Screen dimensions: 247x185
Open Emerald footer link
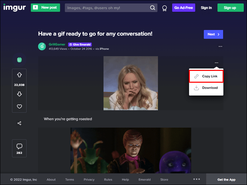tap(144, 180)
